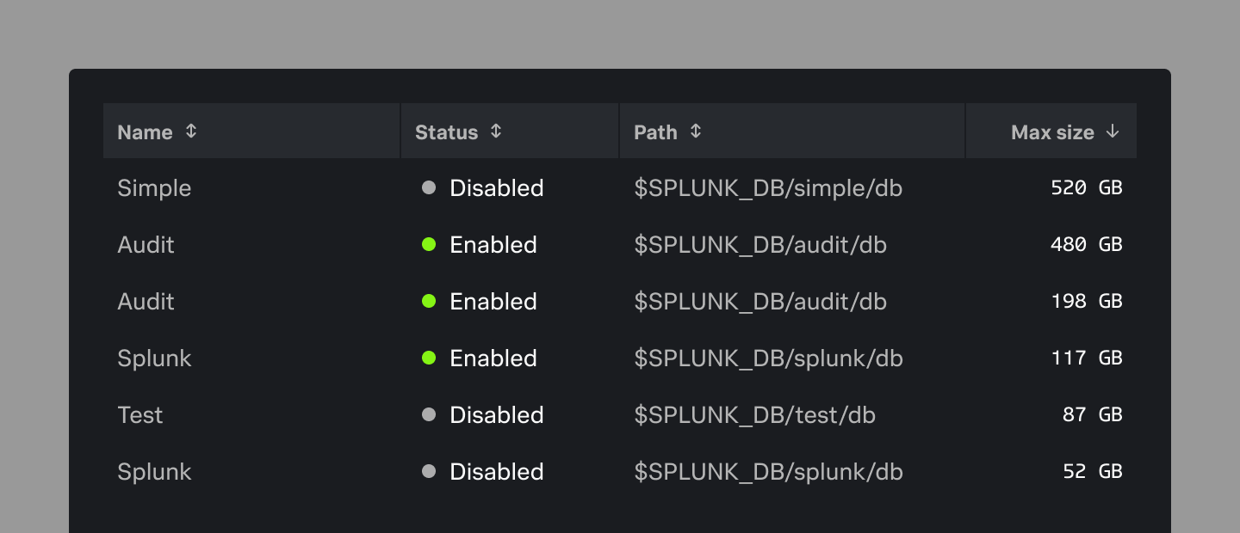The height and width of the screenshot is (533, 1240).
Task: Click the Max size column header text
Action: (x=1052, y=132)
